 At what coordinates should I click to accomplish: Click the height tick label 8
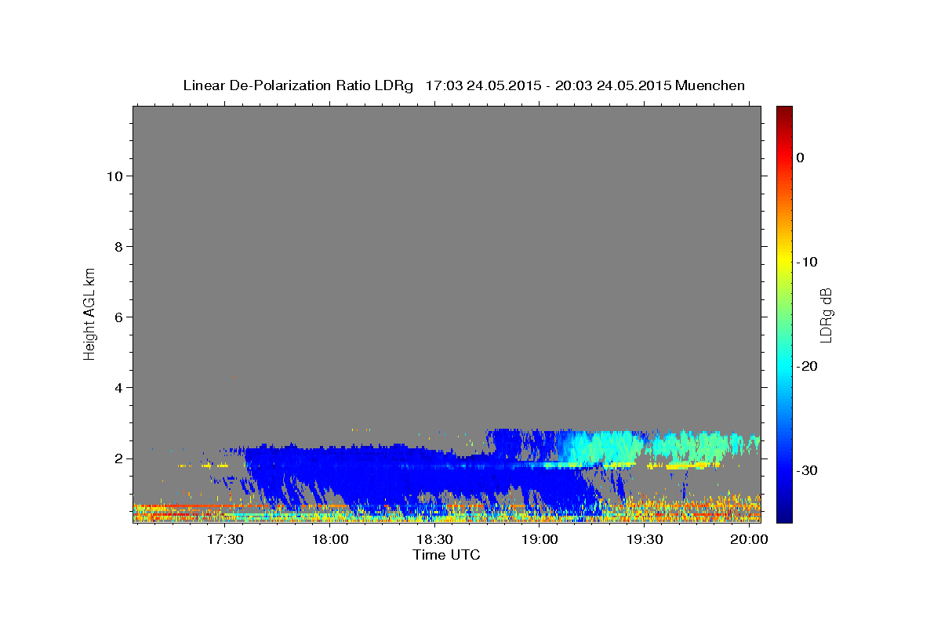point(117,247)
